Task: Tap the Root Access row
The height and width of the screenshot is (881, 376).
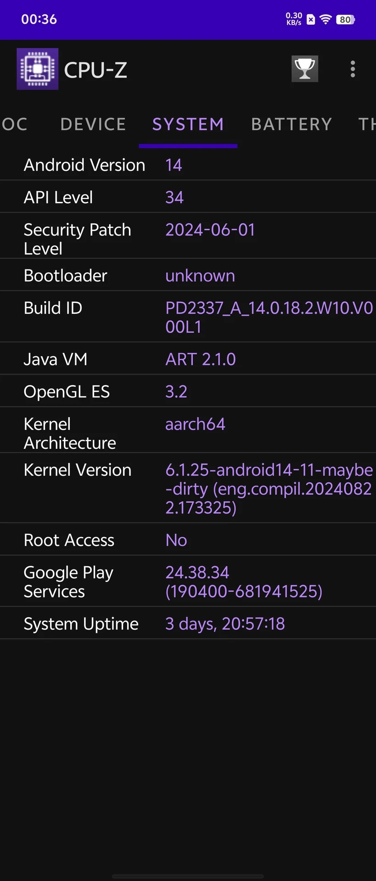Action: pyautogui.click(x=188, y=540)
